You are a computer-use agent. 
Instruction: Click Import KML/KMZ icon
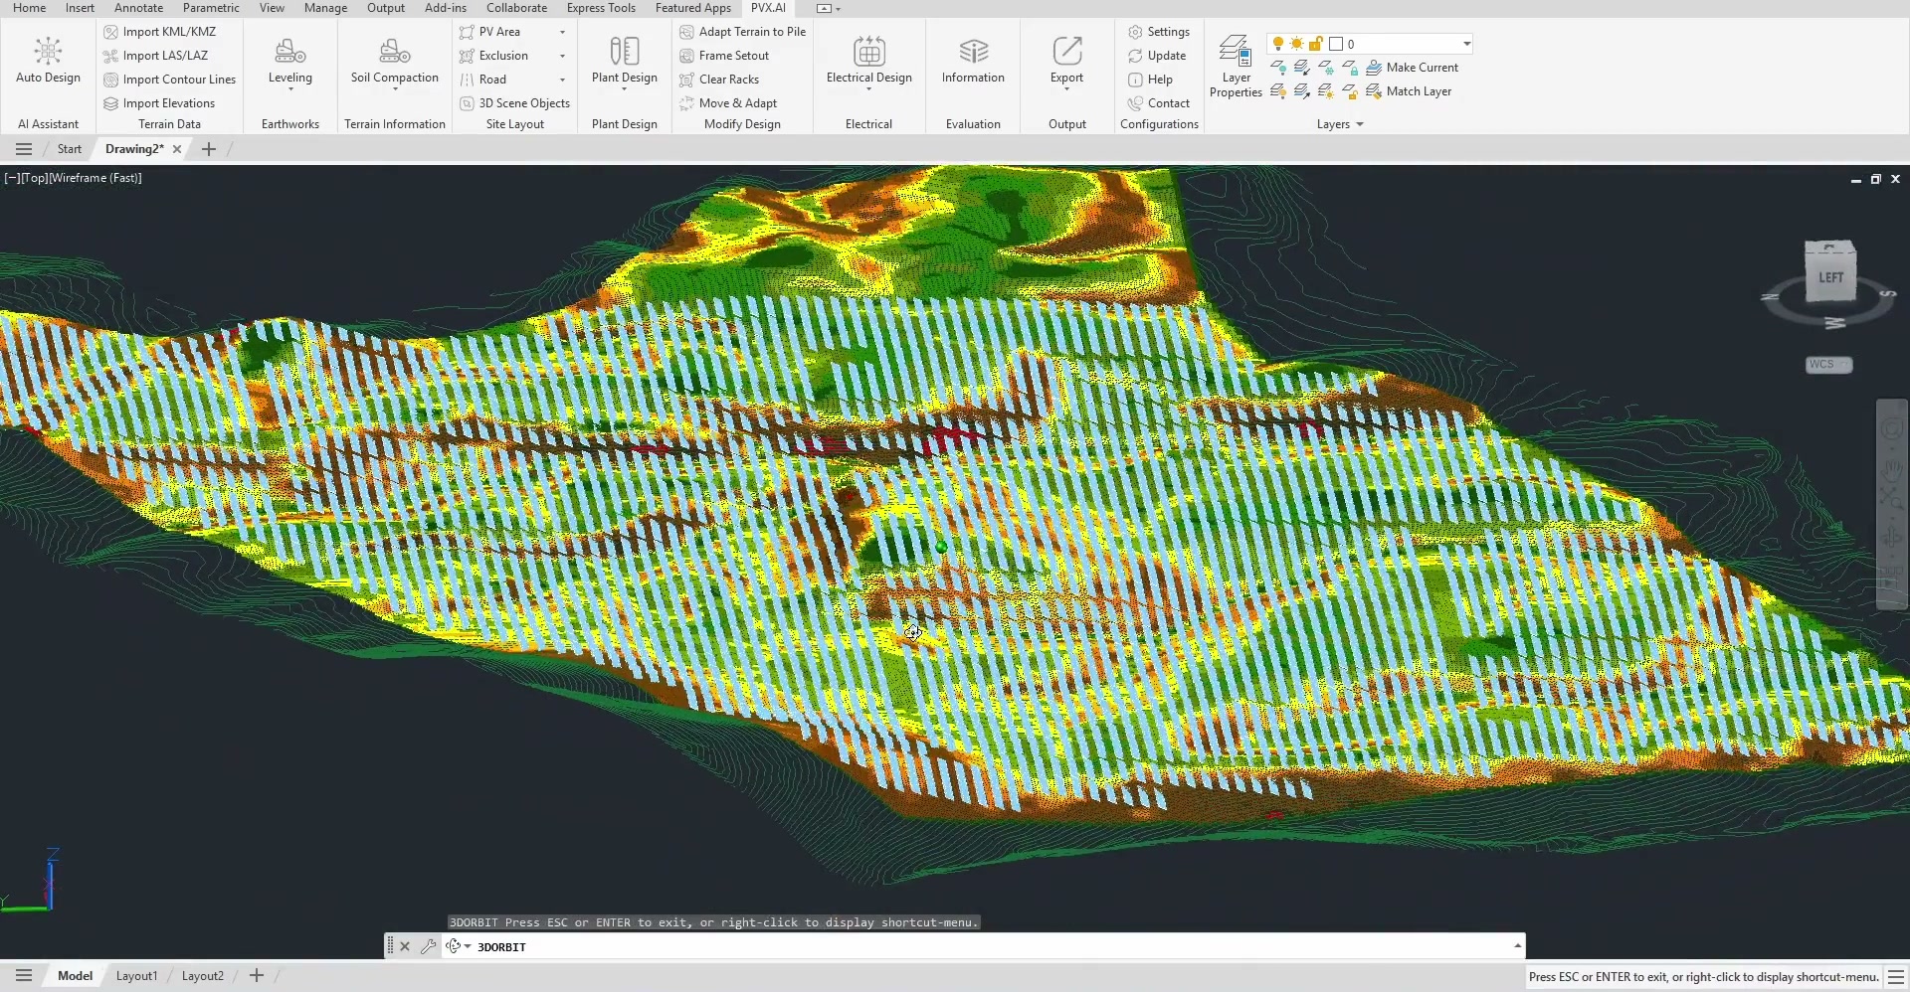tap(111, 32)
